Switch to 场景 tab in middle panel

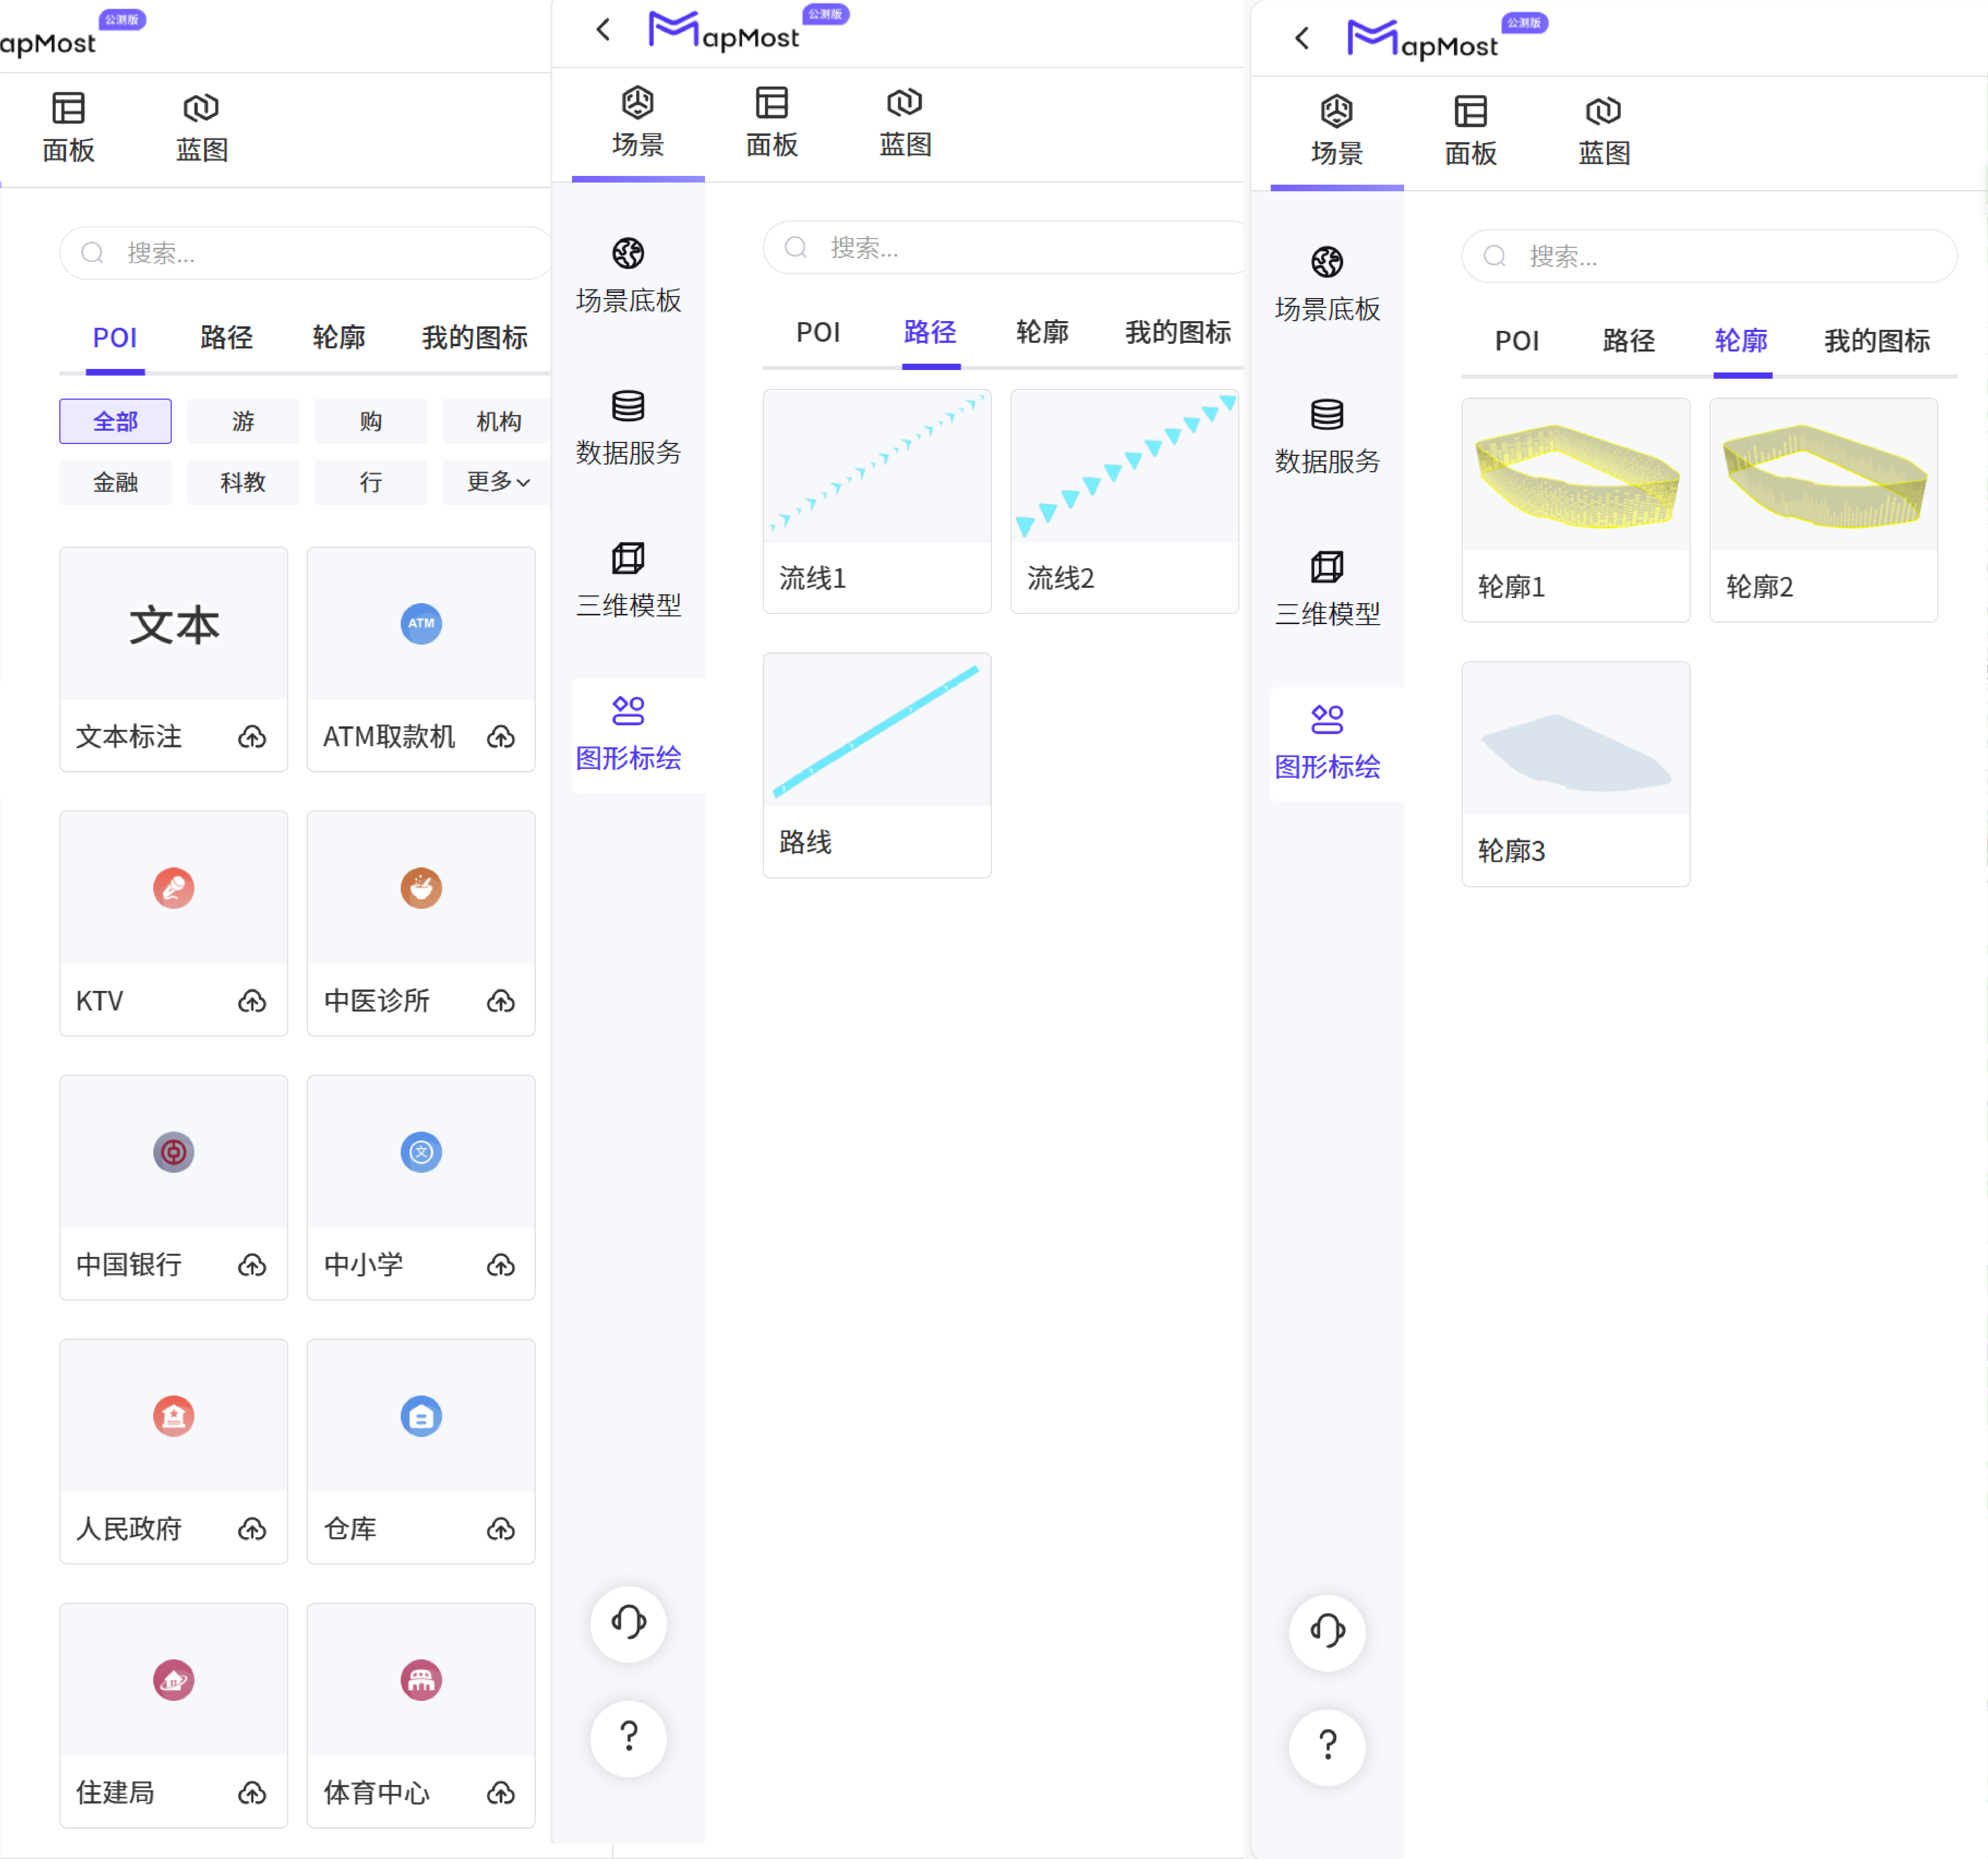click(638, 123)
